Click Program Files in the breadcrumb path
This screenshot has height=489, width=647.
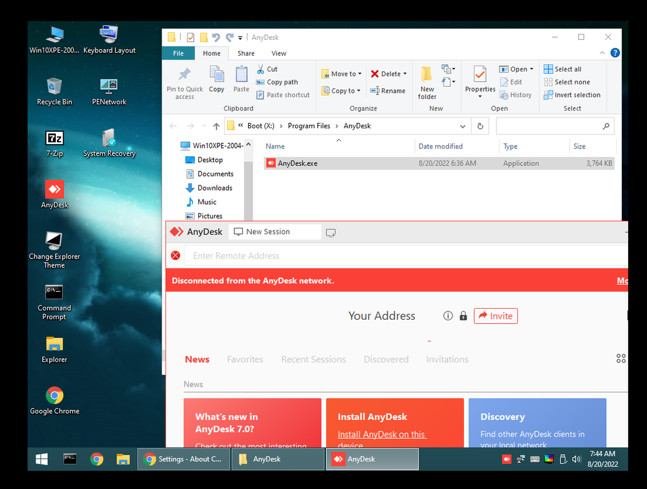pos(309,126)
